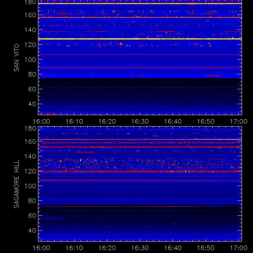Click the 16:20 time label under Sagamore Hill plot
Viewport: 253px width, 253px height.
tap(107, 248)
